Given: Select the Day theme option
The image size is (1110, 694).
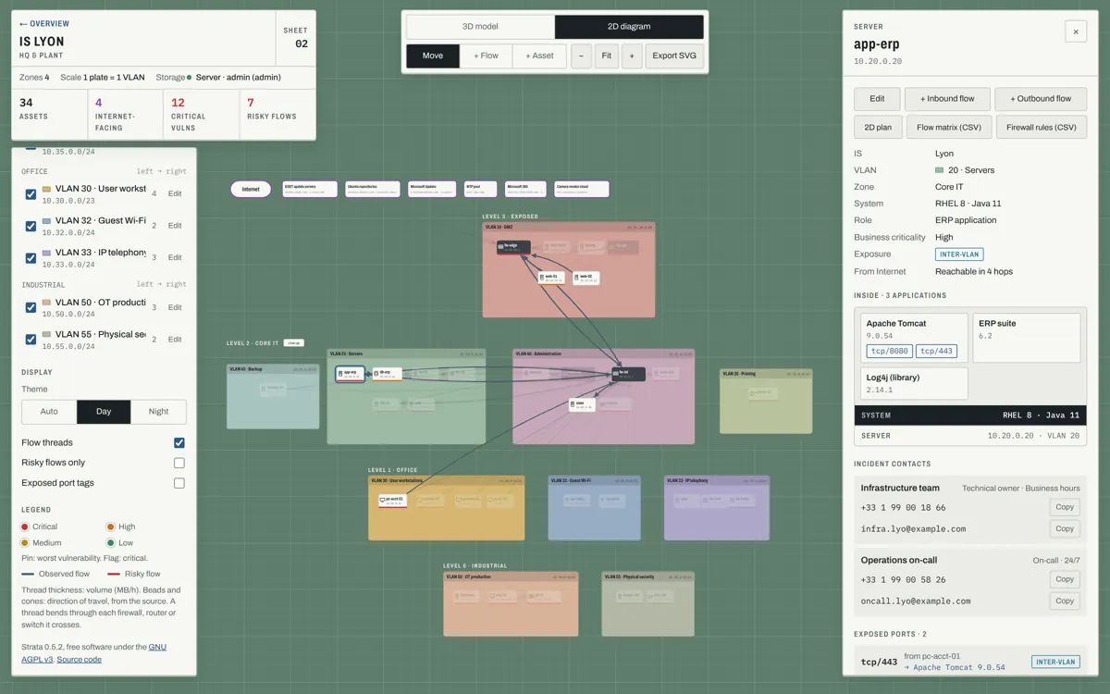Looking at the screenshot, I should point(104,412).
